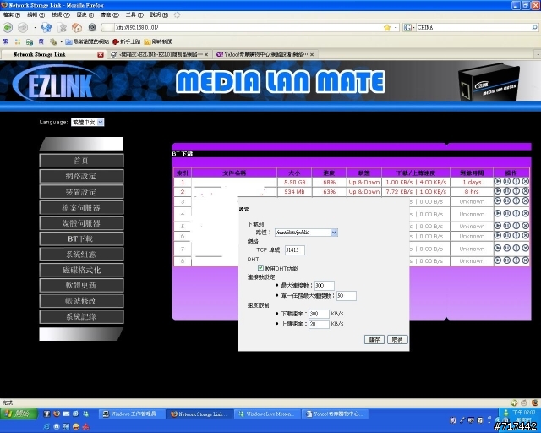Remove the torrent in row 8
Screen dimensions: 541x433
tap(526, 260)
